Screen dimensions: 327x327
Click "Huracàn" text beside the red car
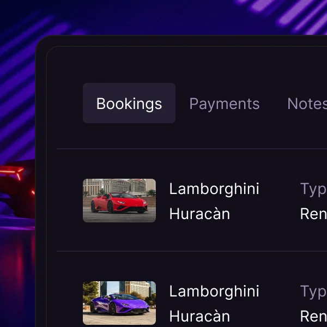click(x=199, y=214)
